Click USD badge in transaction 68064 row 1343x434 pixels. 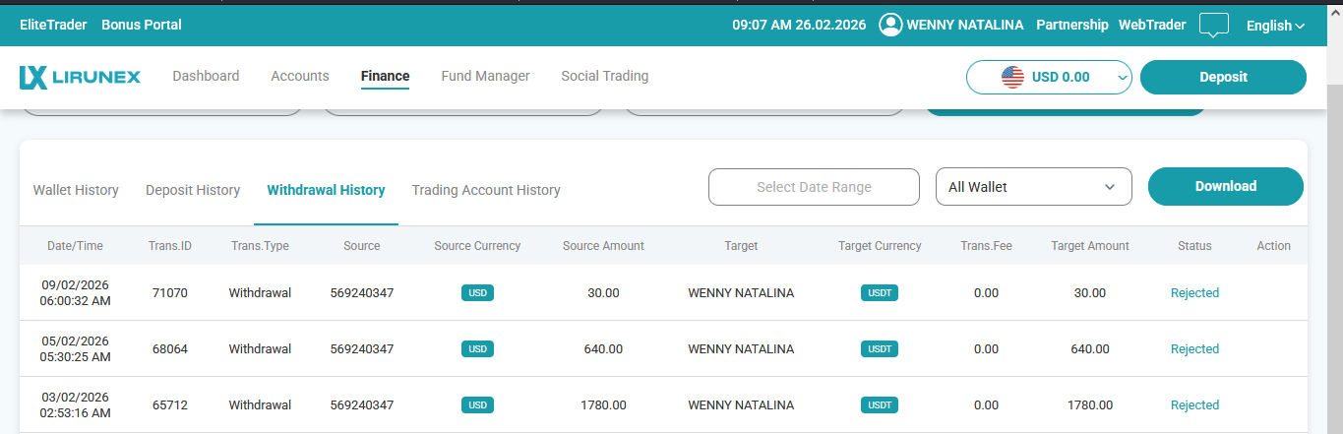point(477,349)
